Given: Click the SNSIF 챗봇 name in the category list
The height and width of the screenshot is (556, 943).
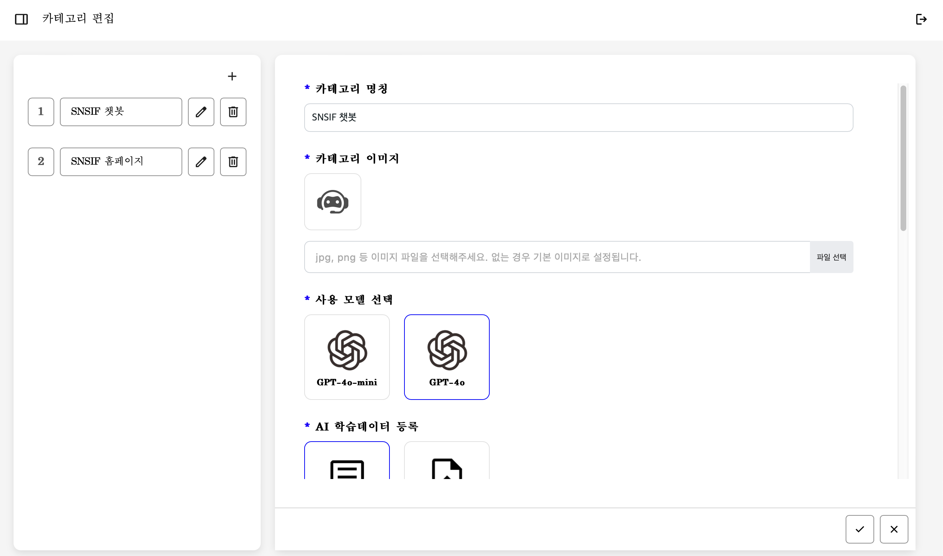Looking at the screenshot, I should 121,112.
